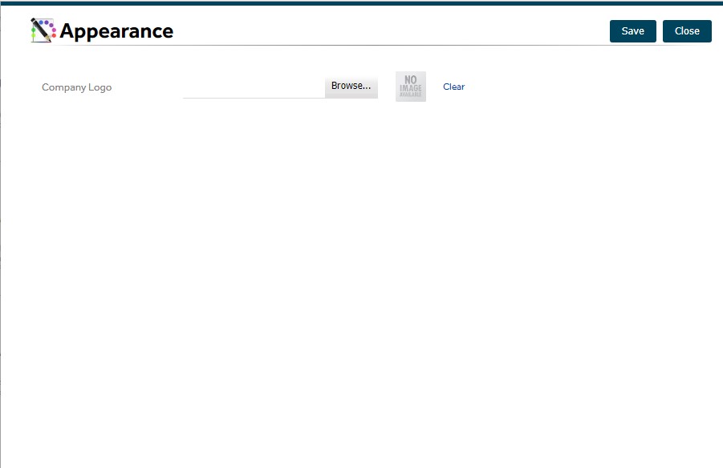Focus the company logo file path field
Screen dimensions: 723x468
tap(254, 87)
